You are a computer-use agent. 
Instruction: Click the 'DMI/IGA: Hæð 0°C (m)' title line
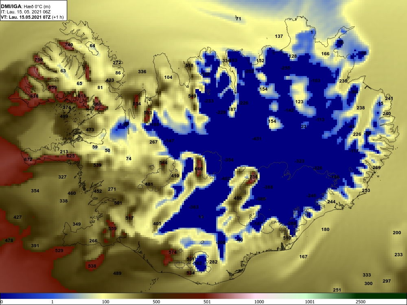(x=25, y=7)
